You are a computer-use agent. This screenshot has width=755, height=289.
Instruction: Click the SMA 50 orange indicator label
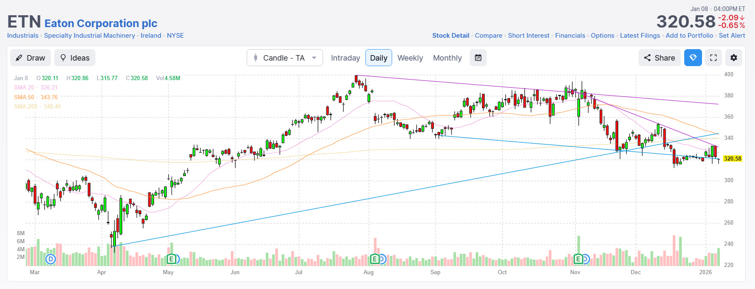[x=36, y=97]
